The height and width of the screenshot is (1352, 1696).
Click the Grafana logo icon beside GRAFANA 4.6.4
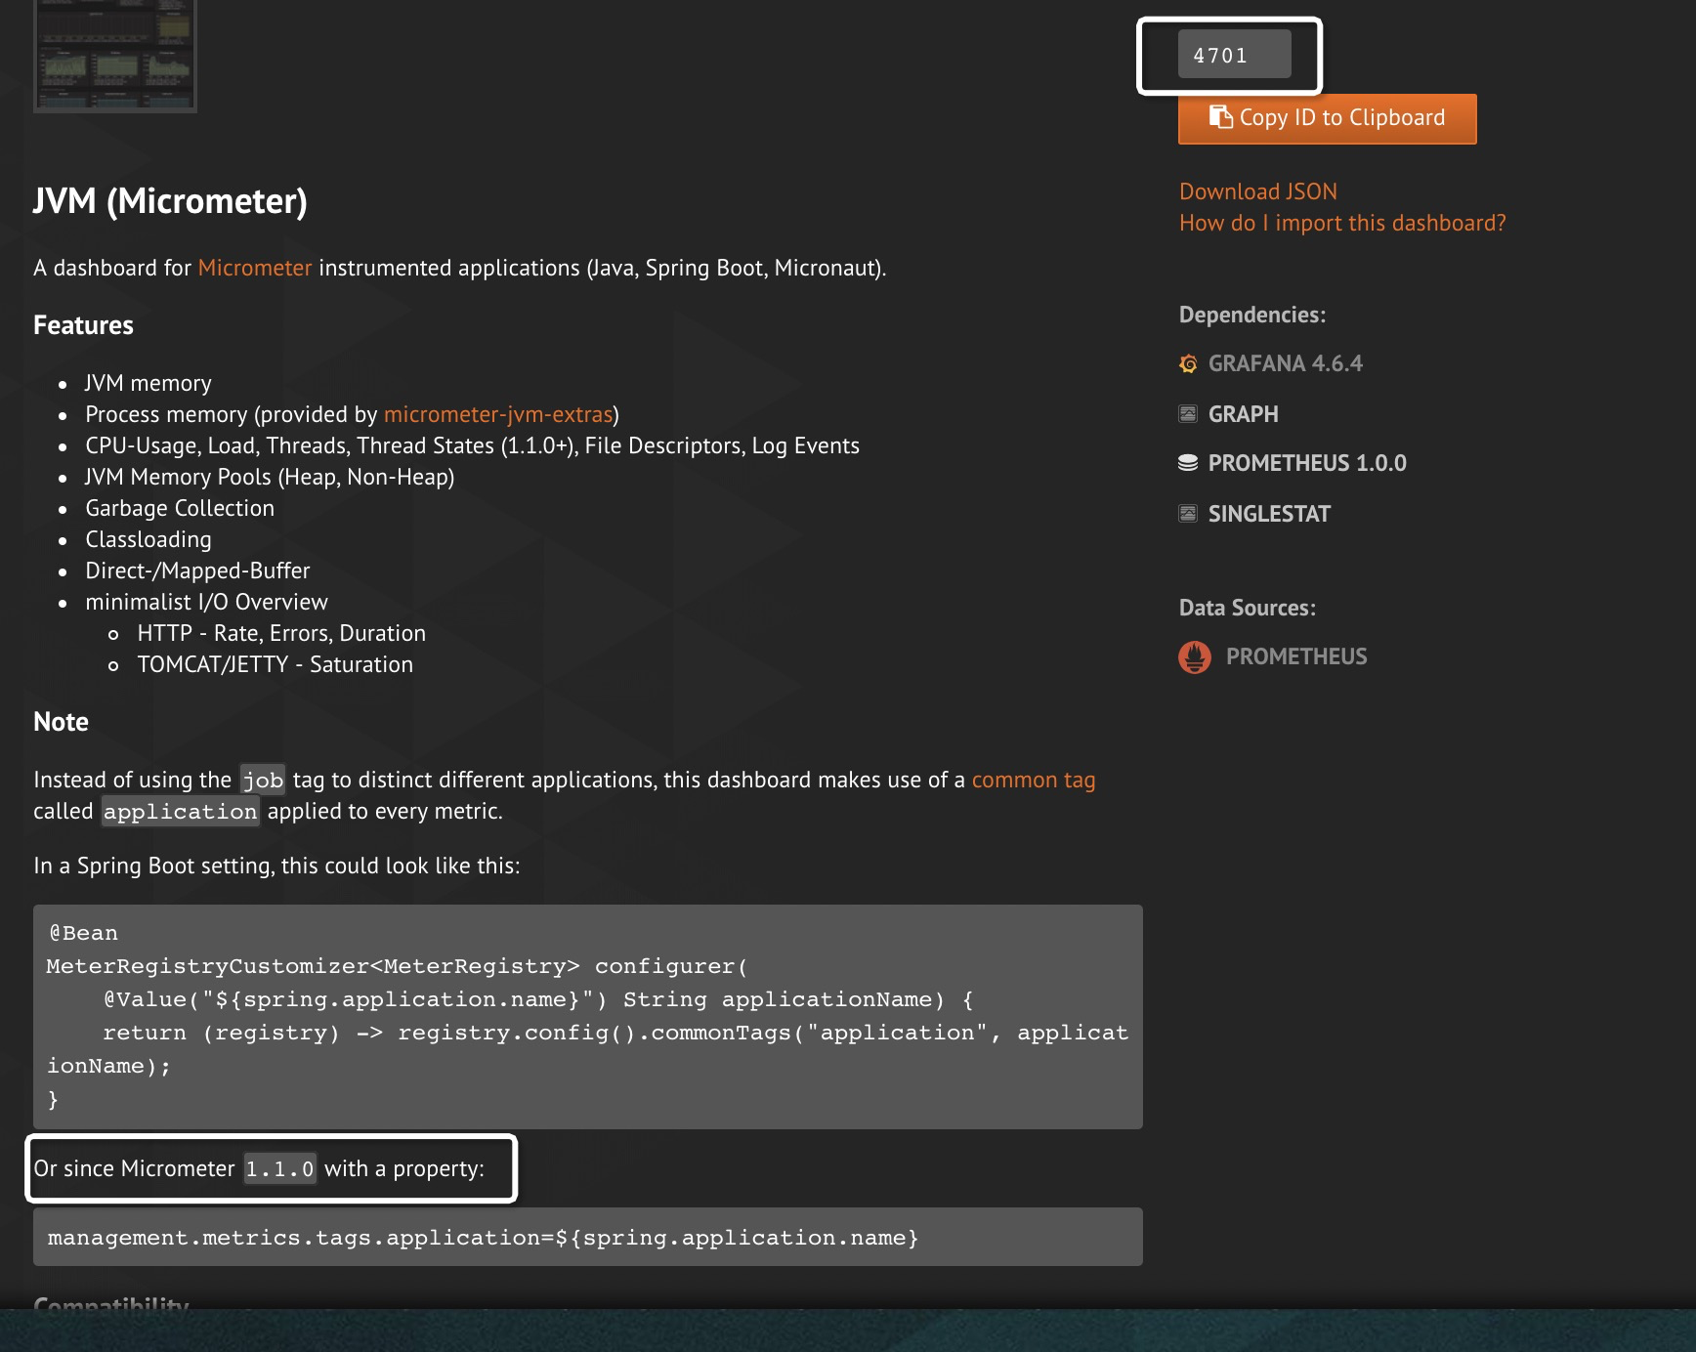[x=1188, y=364]
